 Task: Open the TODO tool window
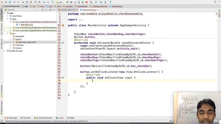coord(70,118)
